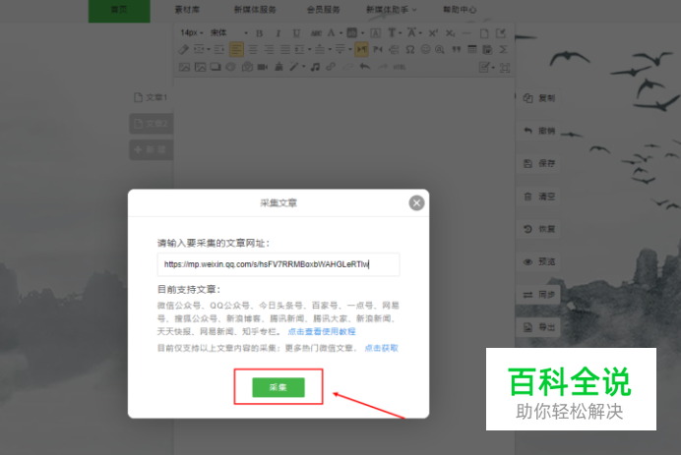Open the 新媒体服务 menu item
This screenshot has height=455, width=681.
click(255, 9)
